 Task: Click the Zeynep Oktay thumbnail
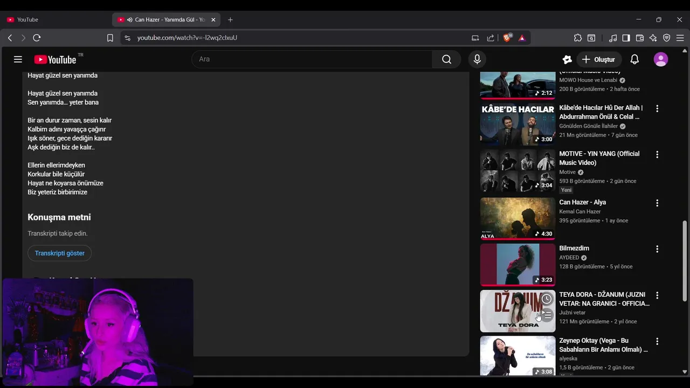click(517, 356)
